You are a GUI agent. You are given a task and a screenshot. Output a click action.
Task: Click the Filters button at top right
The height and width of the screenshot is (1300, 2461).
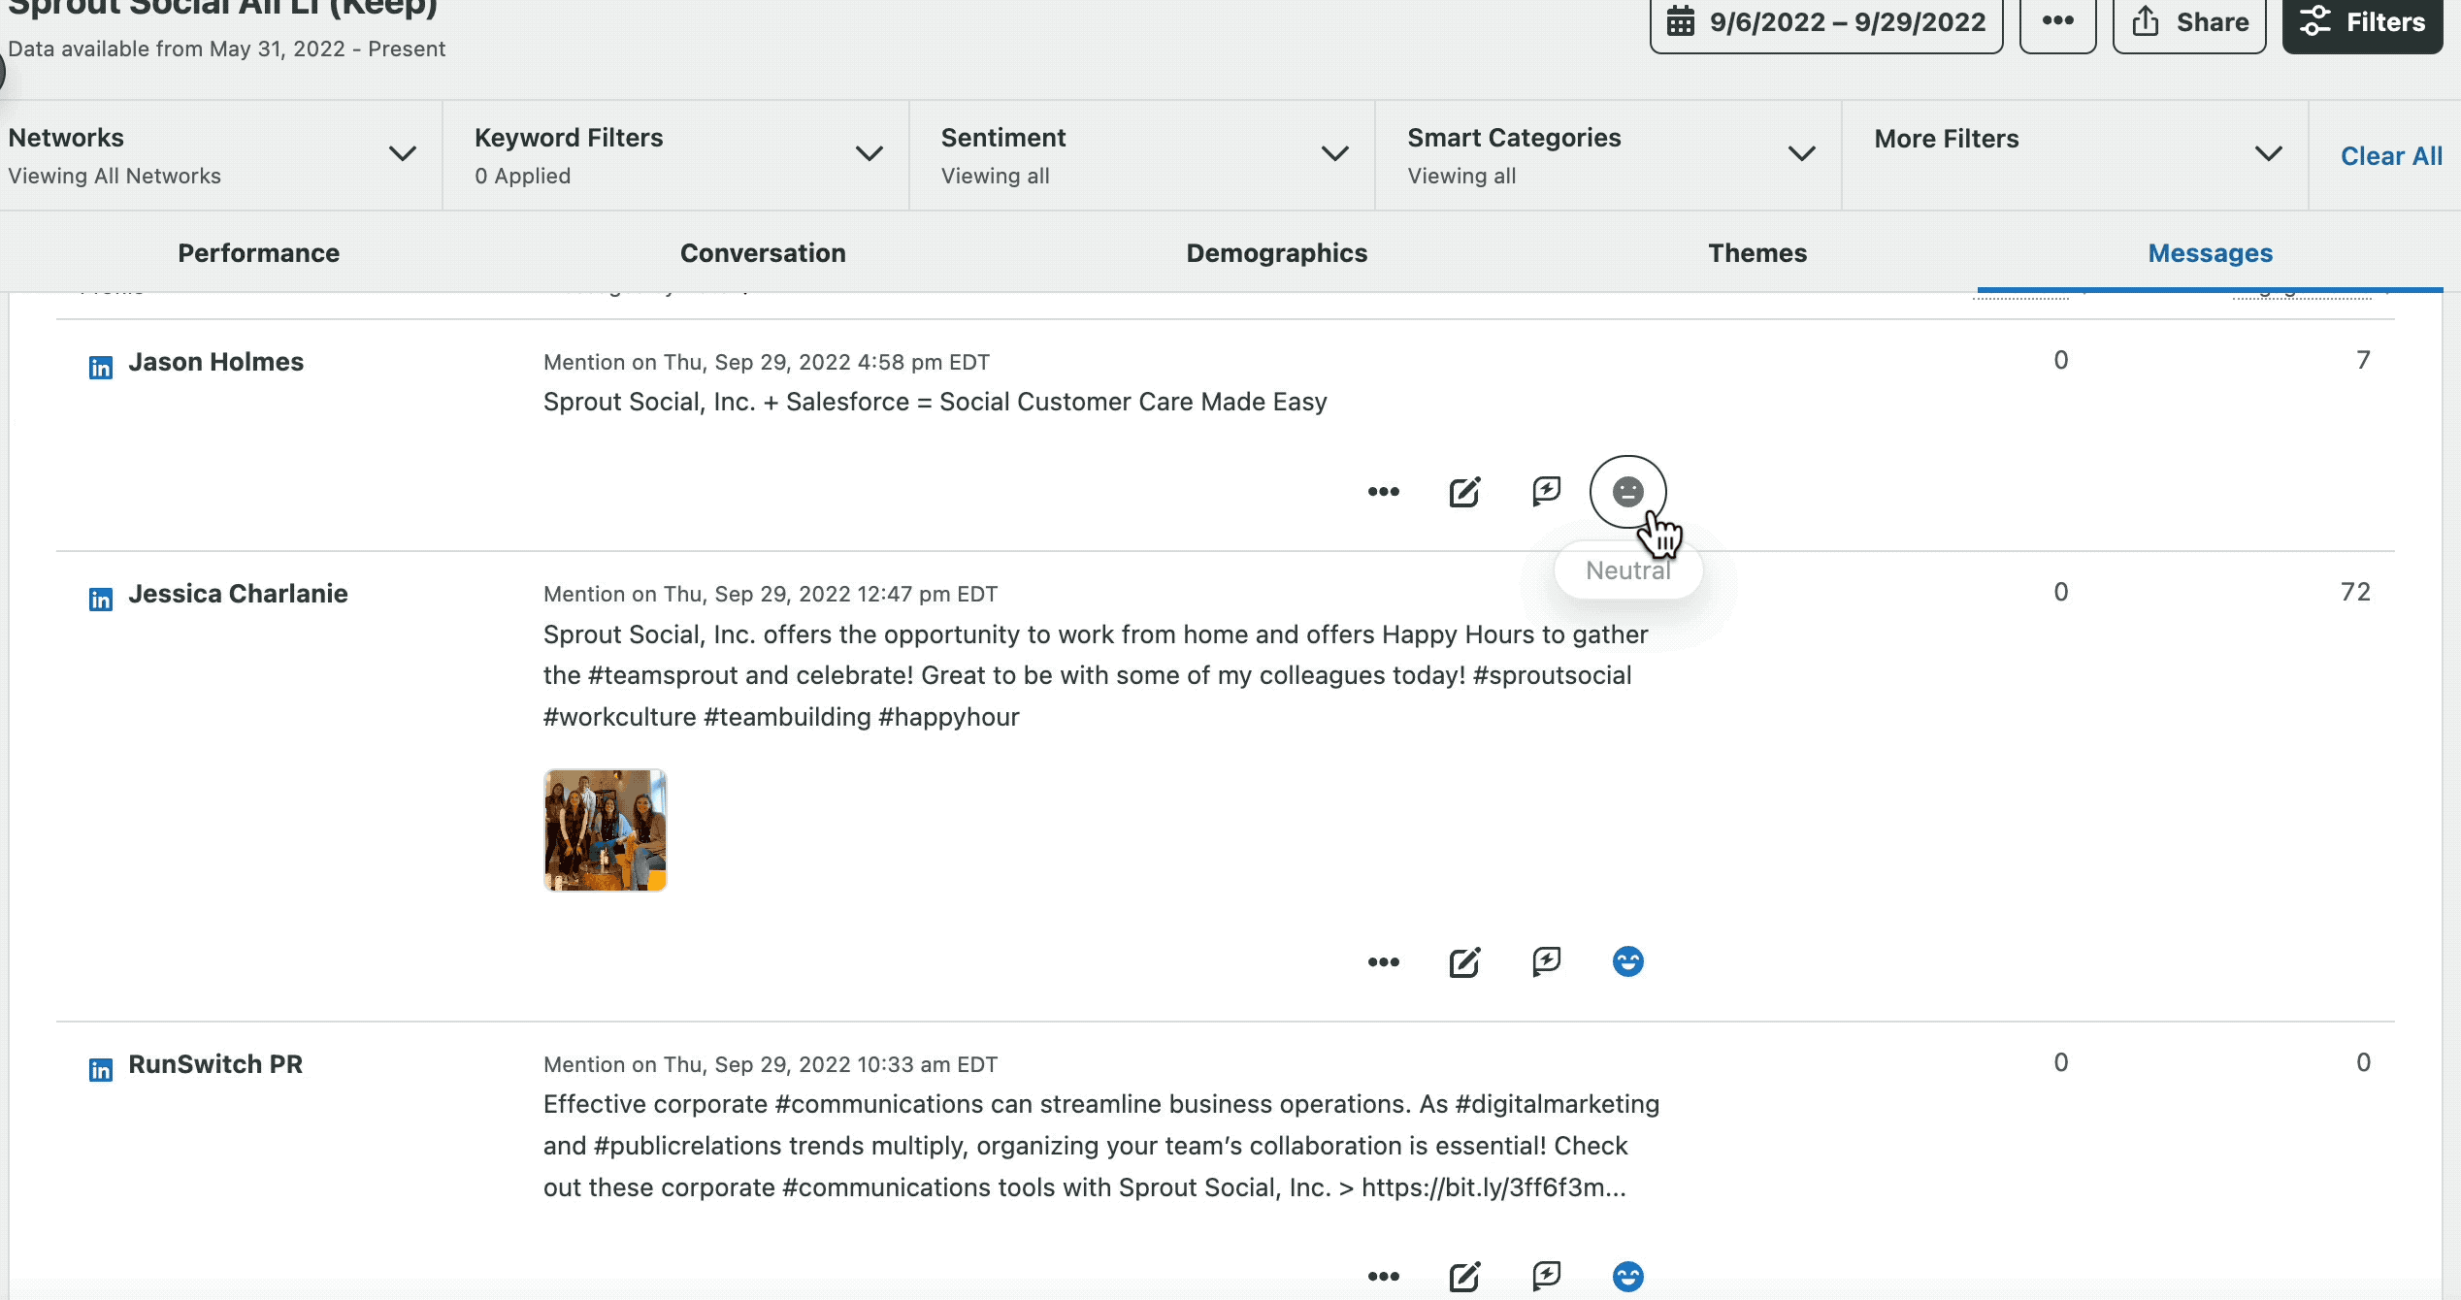[2362, 22]
